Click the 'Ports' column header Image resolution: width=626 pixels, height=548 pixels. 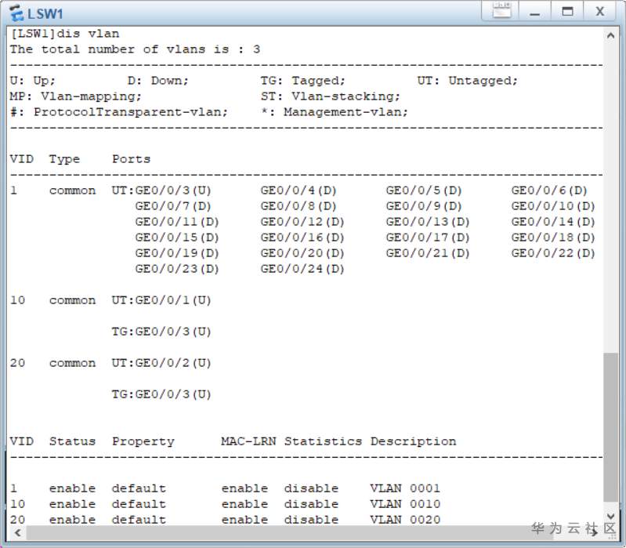click(x=131, y=159)
